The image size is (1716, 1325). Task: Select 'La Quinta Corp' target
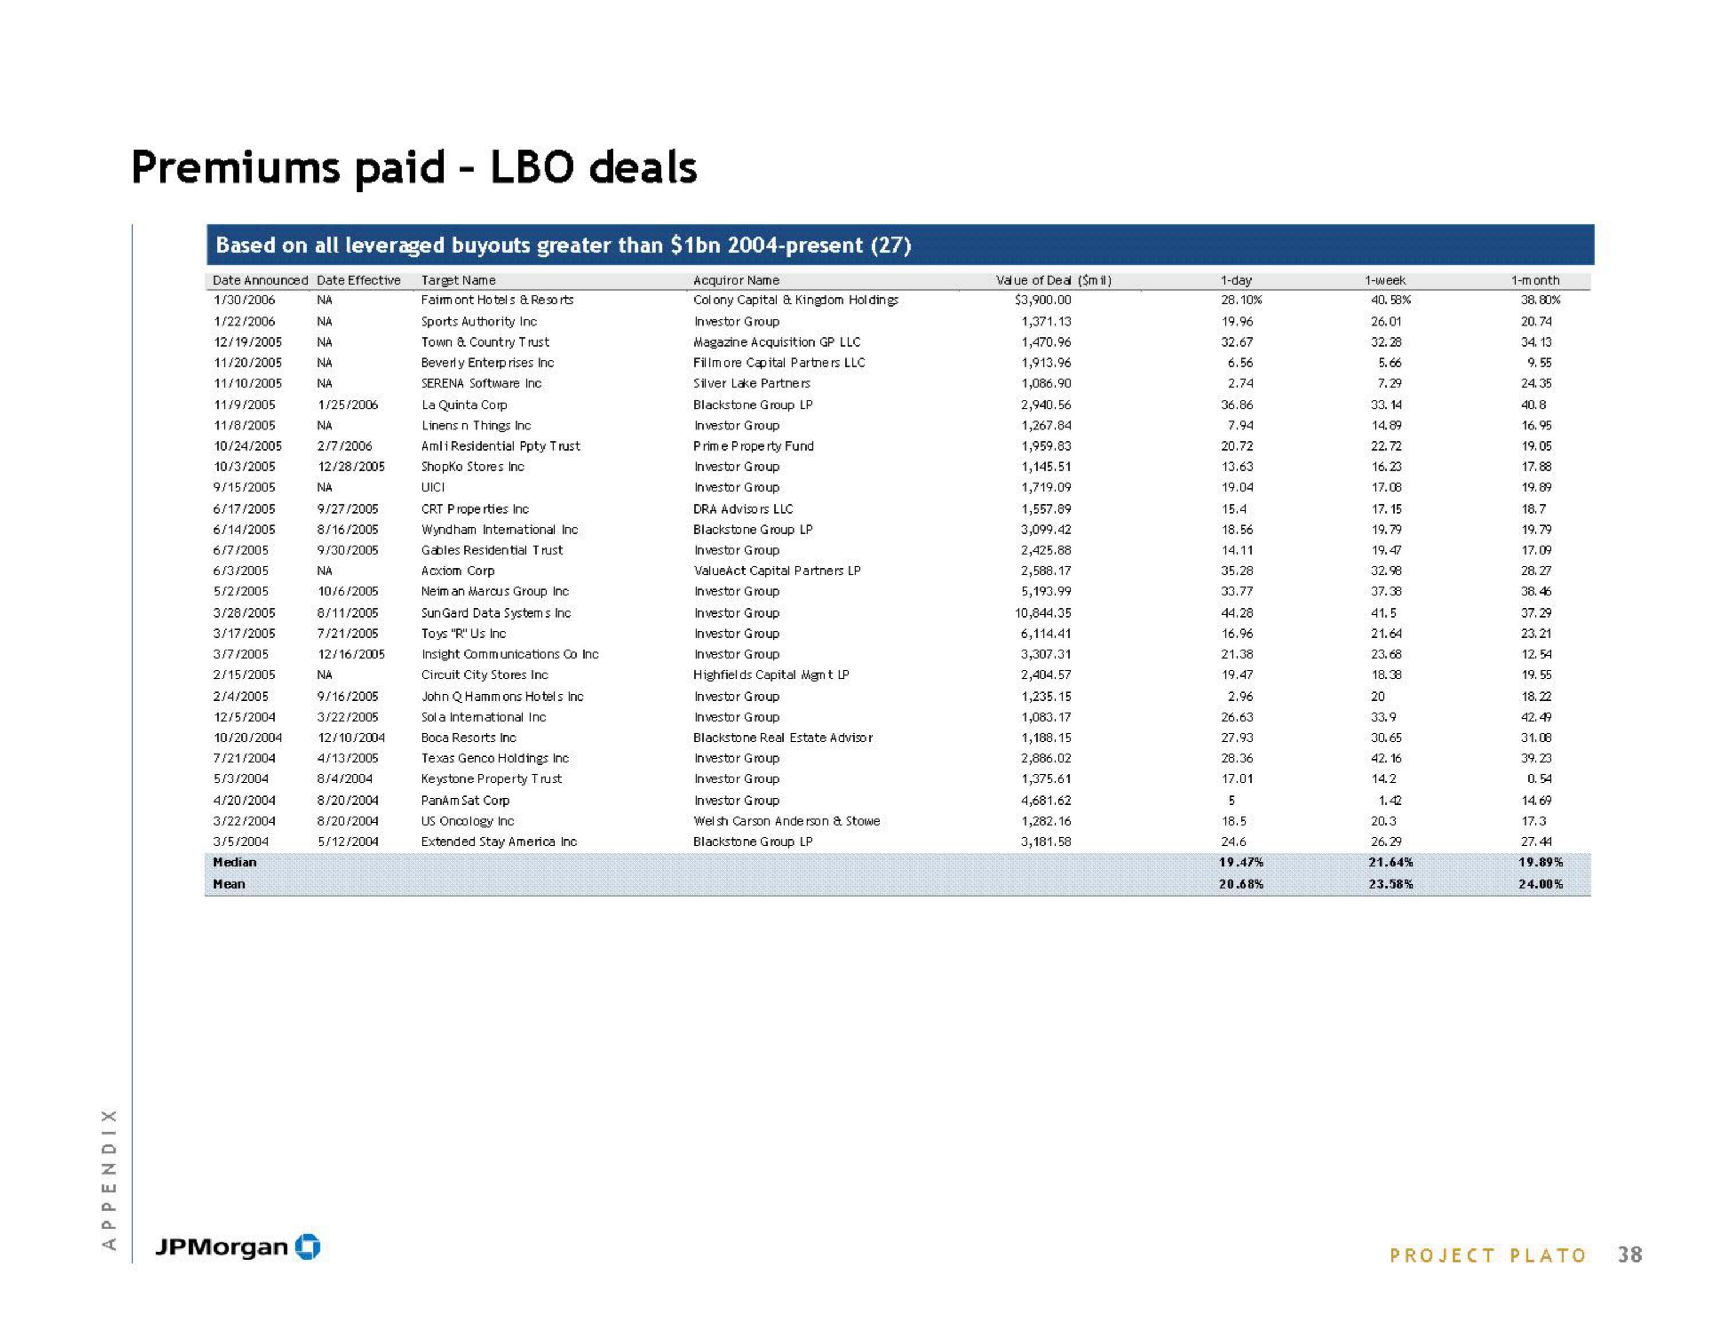(464, 405)
